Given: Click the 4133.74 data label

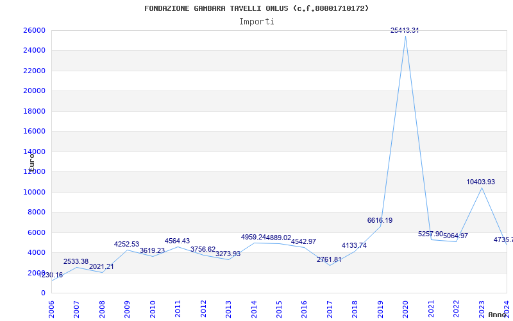Looking at the screenshot, I should coord(355,245).
